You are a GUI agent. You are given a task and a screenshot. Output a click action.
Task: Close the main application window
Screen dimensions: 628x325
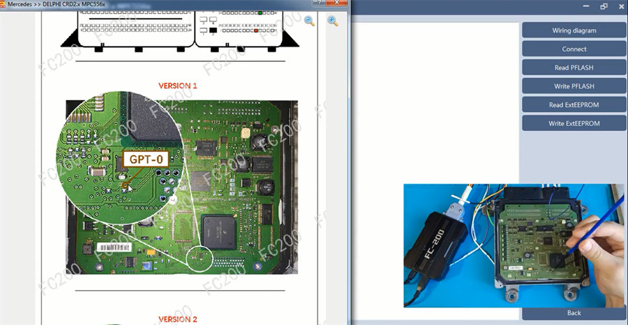tap(621, 6)
